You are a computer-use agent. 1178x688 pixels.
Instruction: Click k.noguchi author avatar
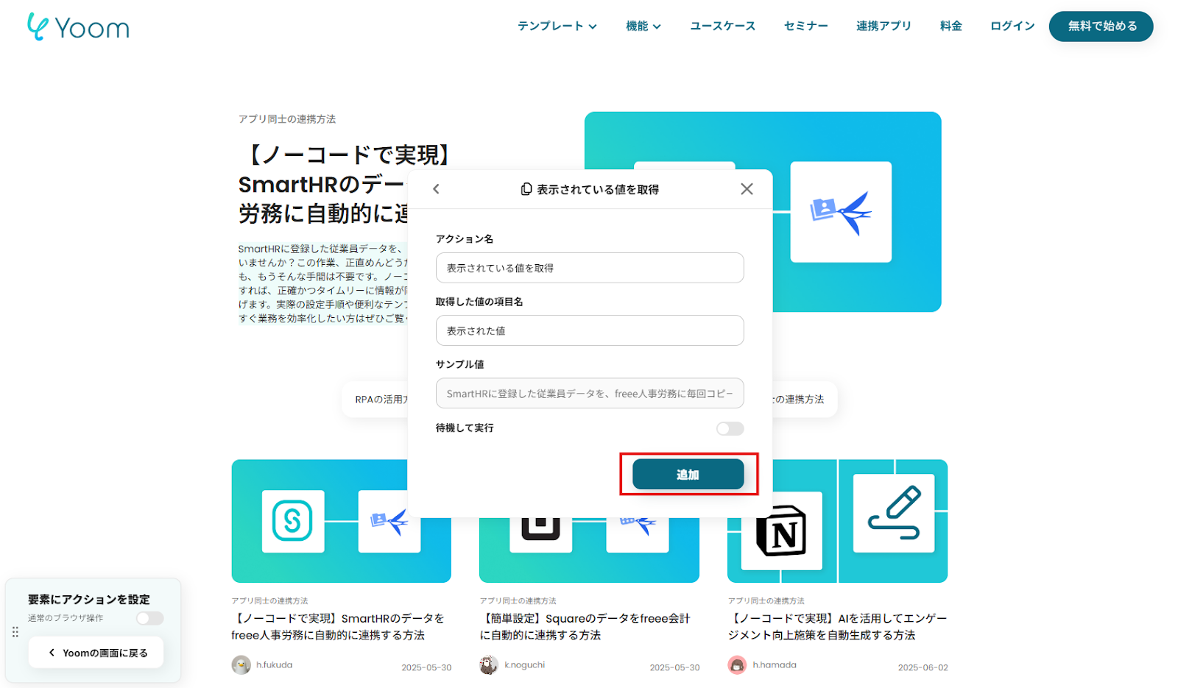click(489, 665)
